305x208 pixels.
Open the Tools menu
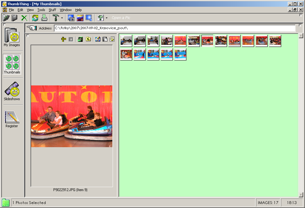click(x=41, y=10)
